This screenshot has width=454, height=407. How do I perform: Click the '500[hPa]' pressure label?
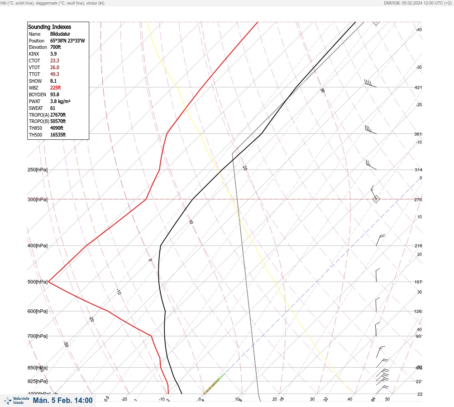pos(38,282)
